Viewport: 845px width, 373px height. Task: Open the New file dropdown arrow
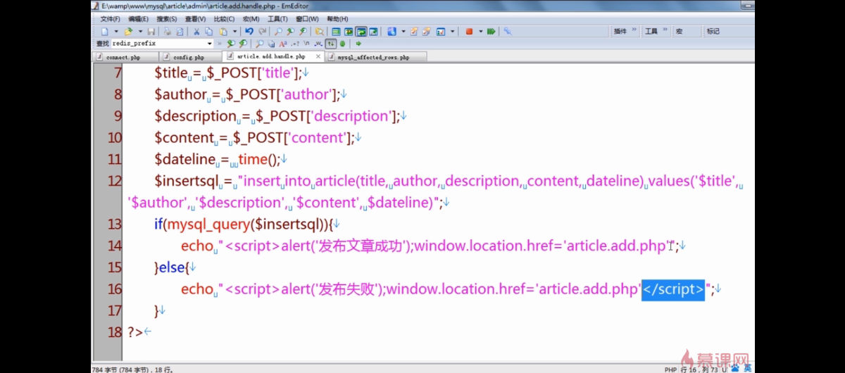[116, 31]
